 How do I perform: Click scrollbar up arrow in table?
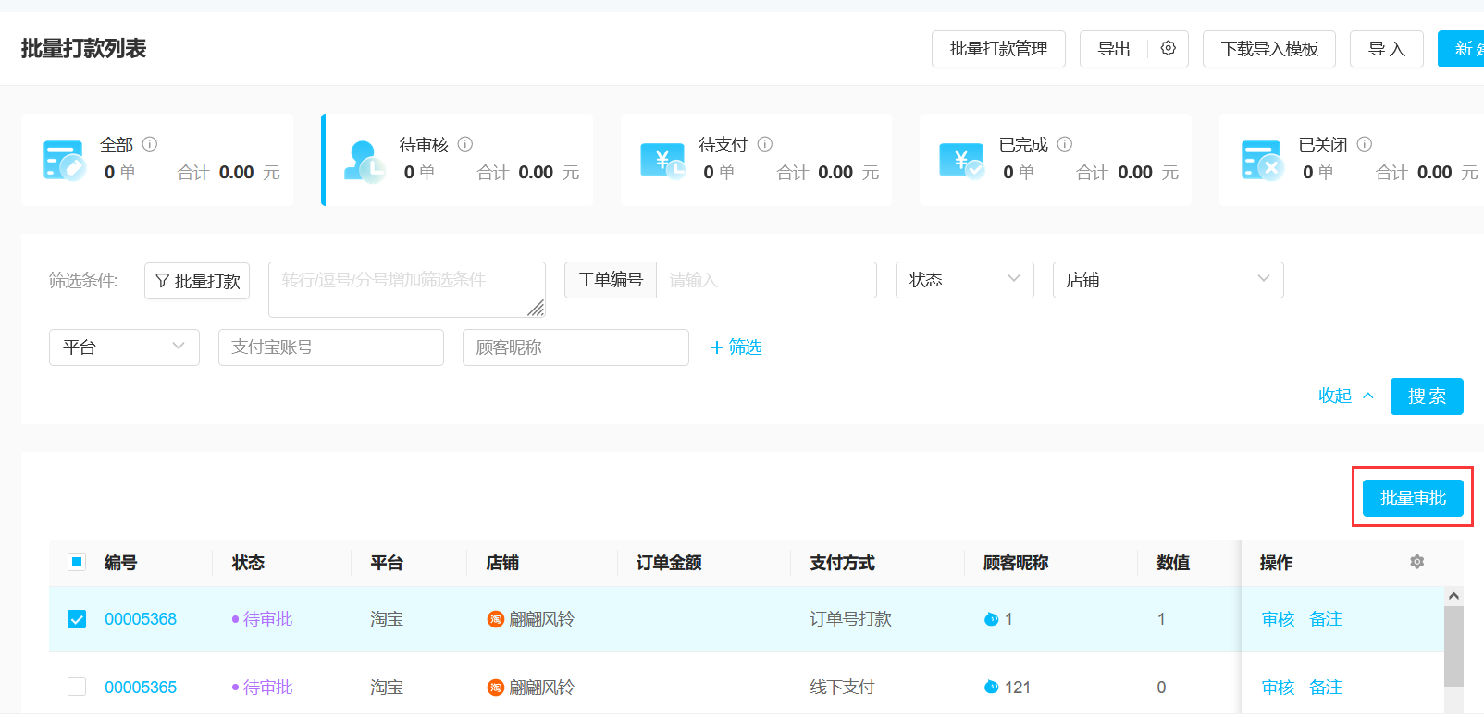(x=1453, y=596)
